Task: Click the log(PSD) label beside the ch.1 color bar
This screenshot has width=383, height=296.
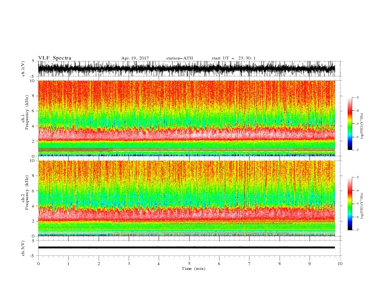Action: pyautogui.click(x=362, y=126)
